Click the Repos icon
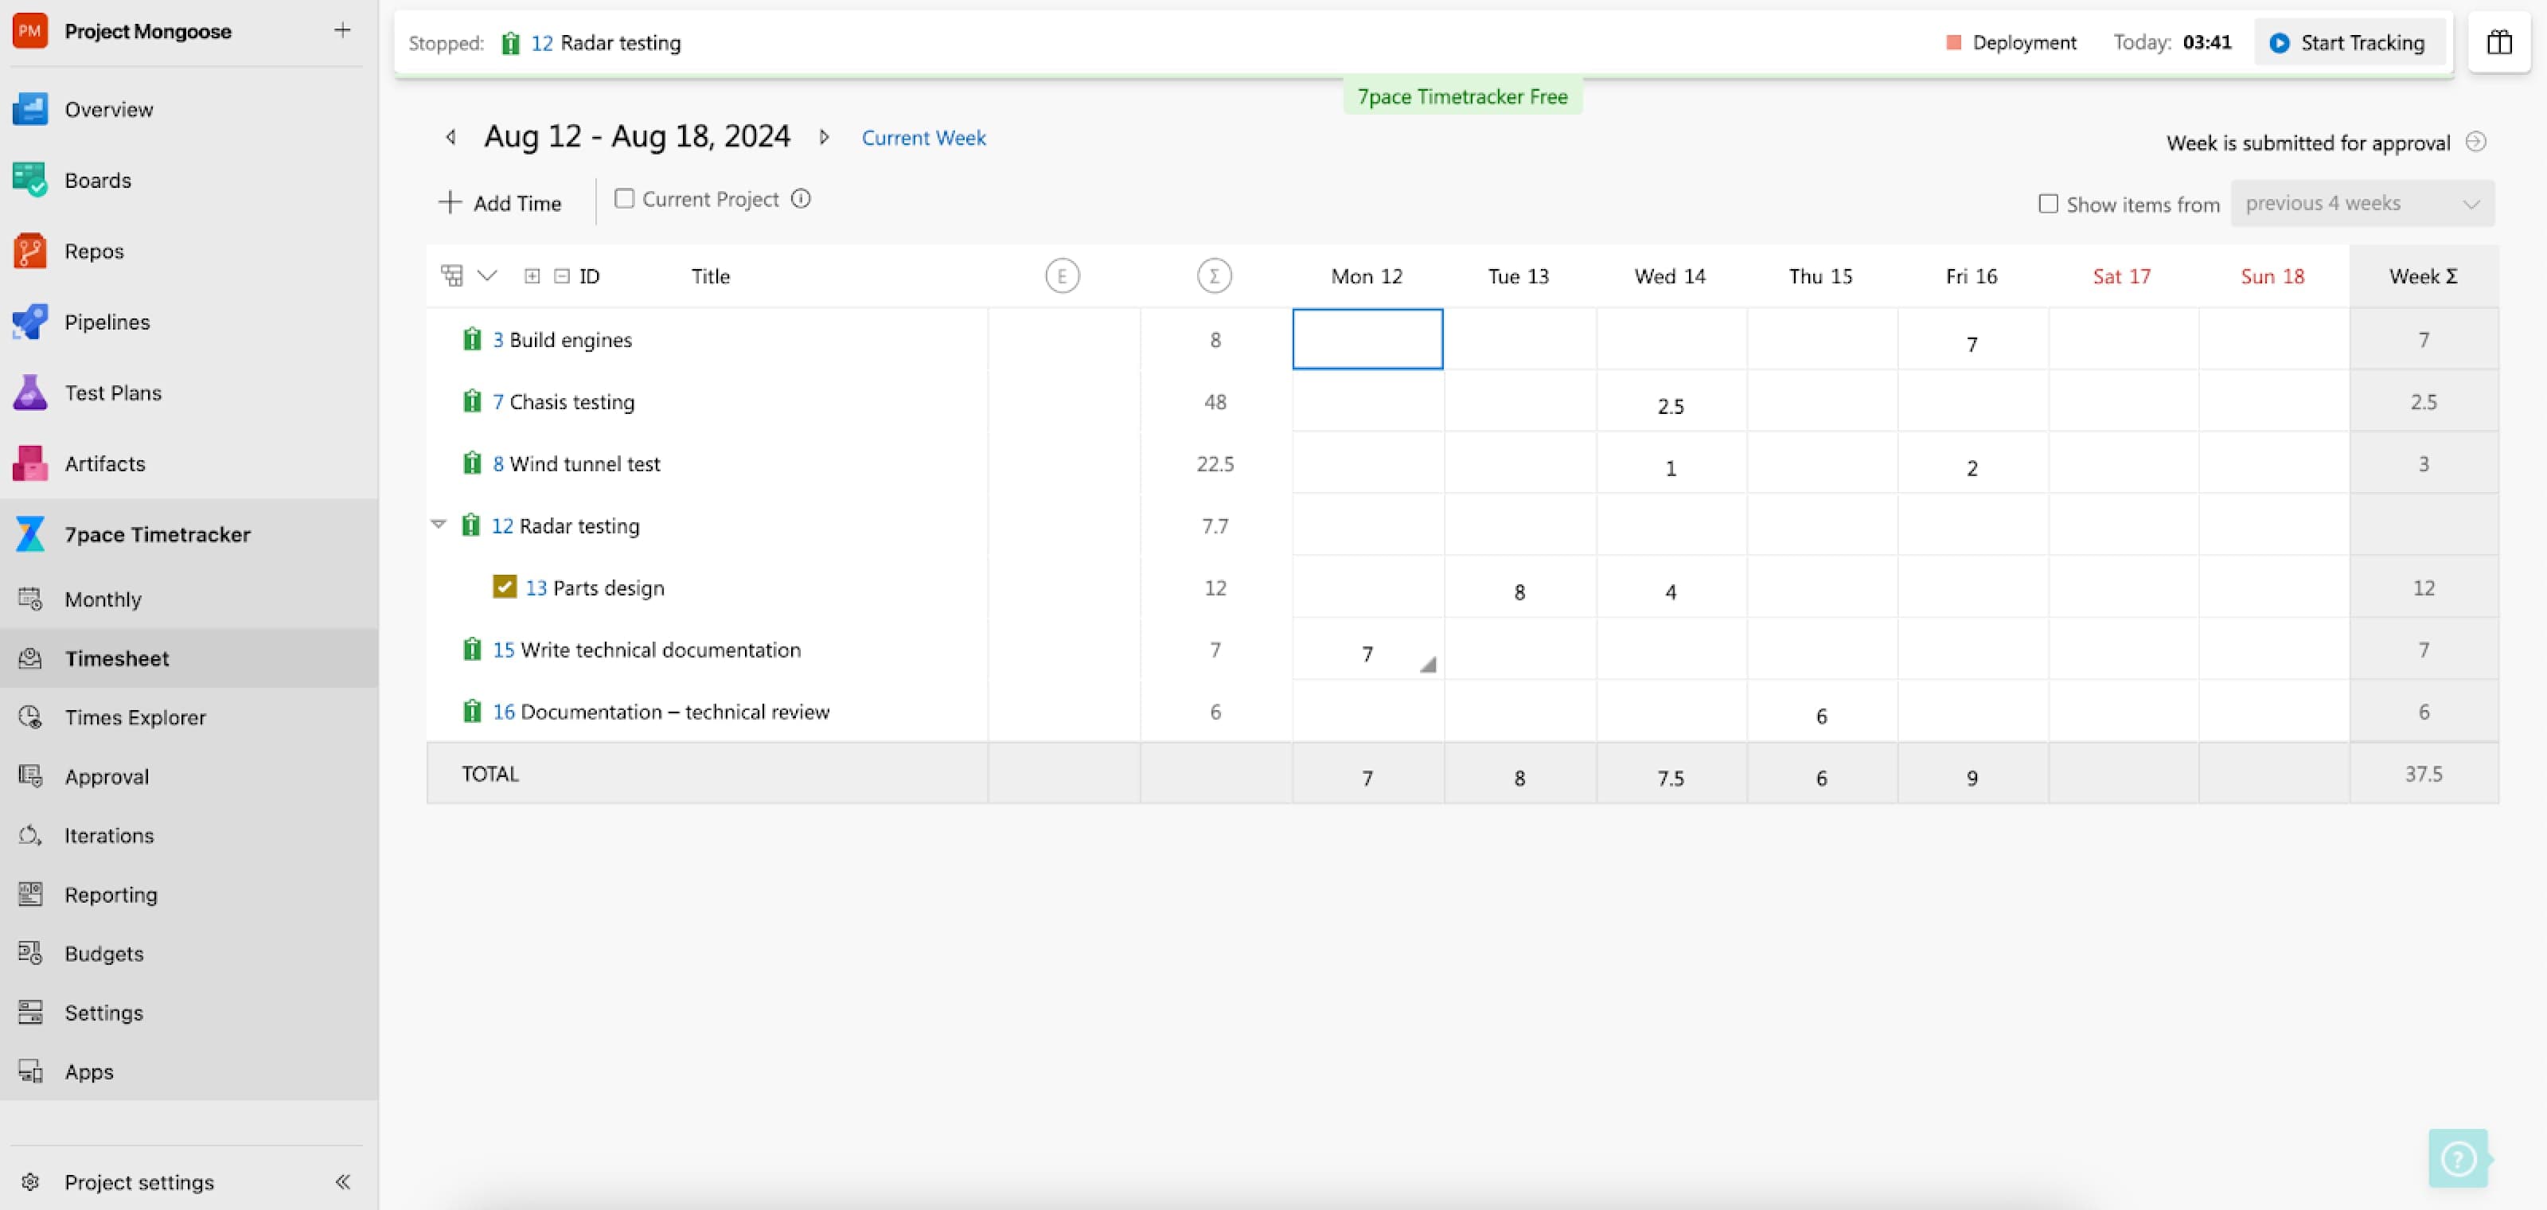Viewport: 2547px width, 1210px height. 29,251
